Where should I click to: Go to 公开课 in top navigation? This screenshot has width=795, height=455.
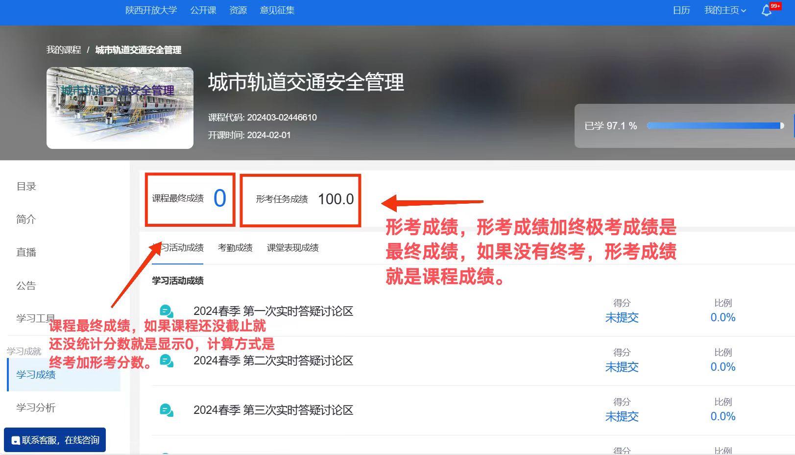pyautogui.click(x=203, y=10)
